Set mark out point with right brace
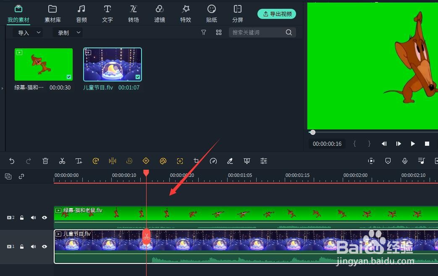438x276 pixels. [x=369, y=144]
